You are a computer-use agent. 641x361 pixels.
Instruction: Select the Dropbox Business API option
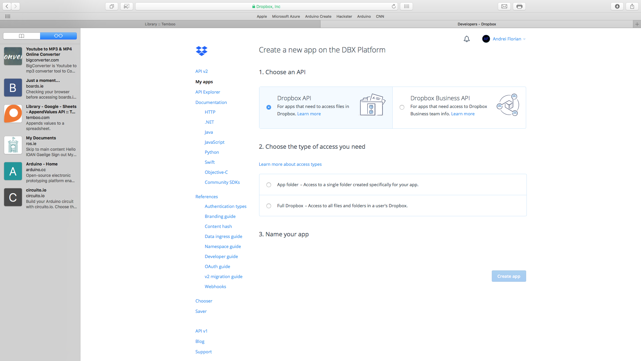[x=402, y=107]
